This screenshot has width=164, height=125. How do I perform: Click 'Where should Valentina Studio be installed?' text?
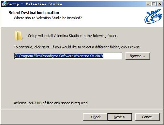coord(48,18)
